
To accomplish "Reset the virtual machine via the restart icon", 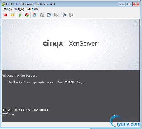I will (x=27, y=15).
